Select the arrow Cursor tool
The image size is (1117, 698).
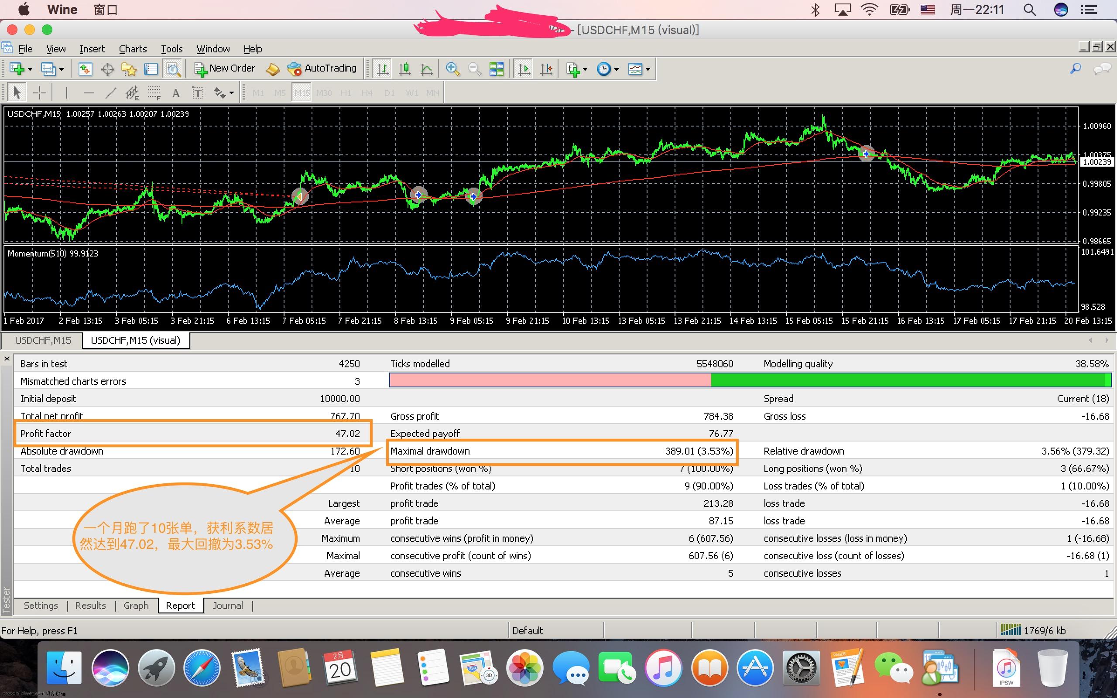[17, 93]
